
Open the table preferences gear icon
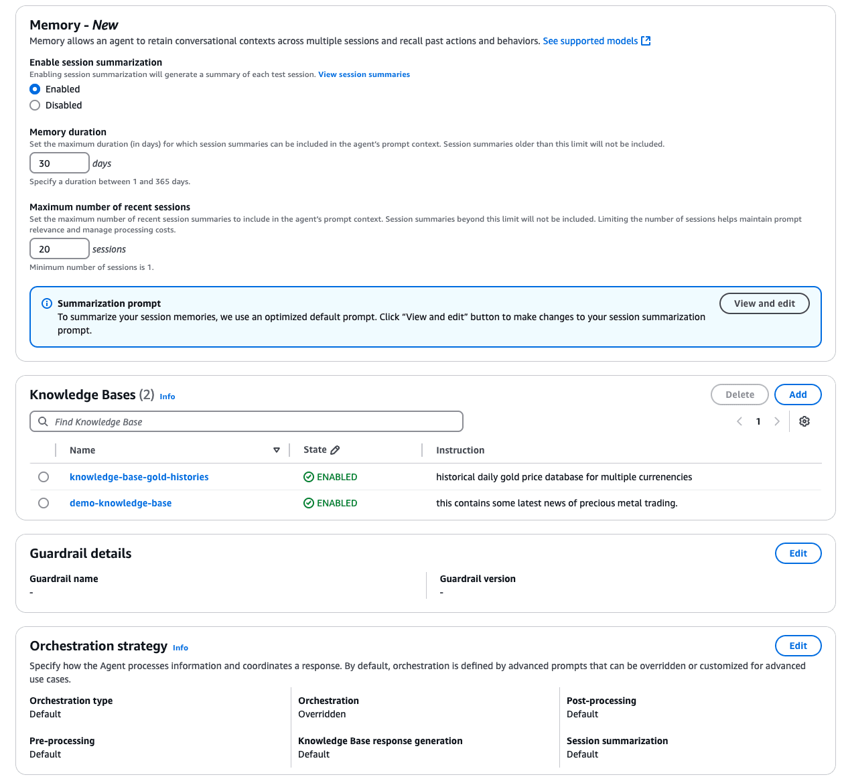(804, 421)
